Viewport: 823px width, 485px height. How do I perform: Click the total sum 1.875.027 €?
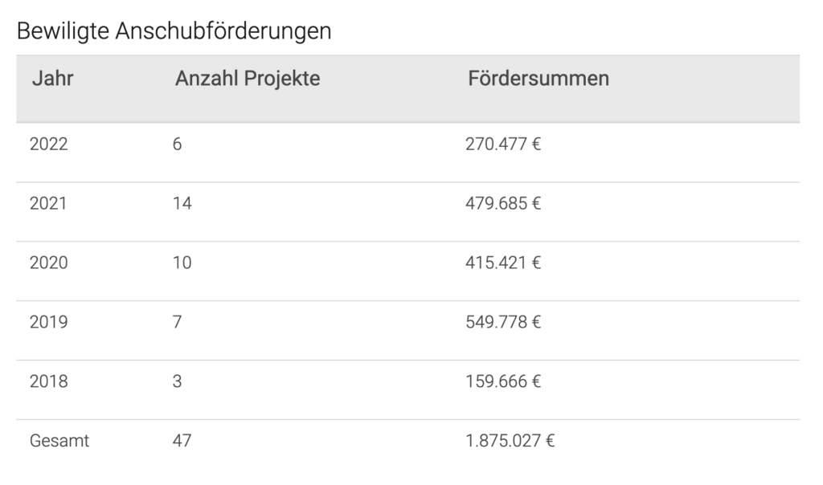[510, 442]
